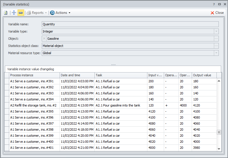228x158 pixels.
Task: Click the '11/03/2022 4:20:00 PM' date cell
Action: click(77, 136)
